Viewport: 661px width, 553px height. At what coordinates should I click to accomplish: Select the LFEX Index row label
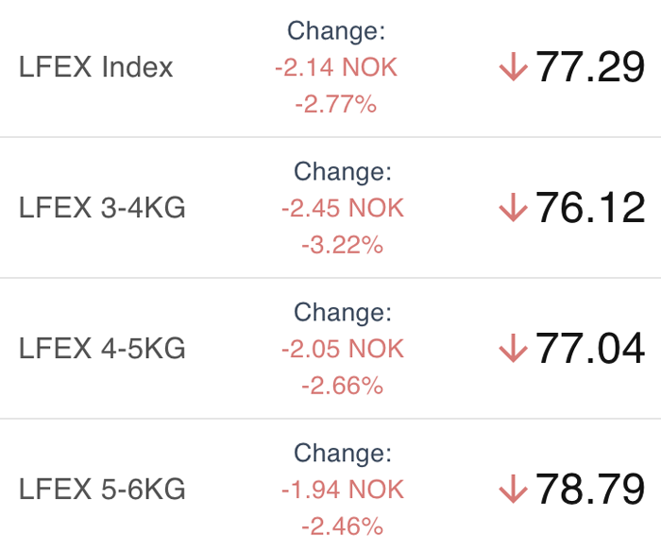click(96, 68)
